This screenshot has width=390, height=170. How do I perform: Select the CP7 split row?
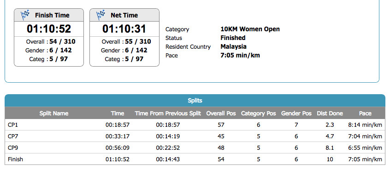point(195,136)
